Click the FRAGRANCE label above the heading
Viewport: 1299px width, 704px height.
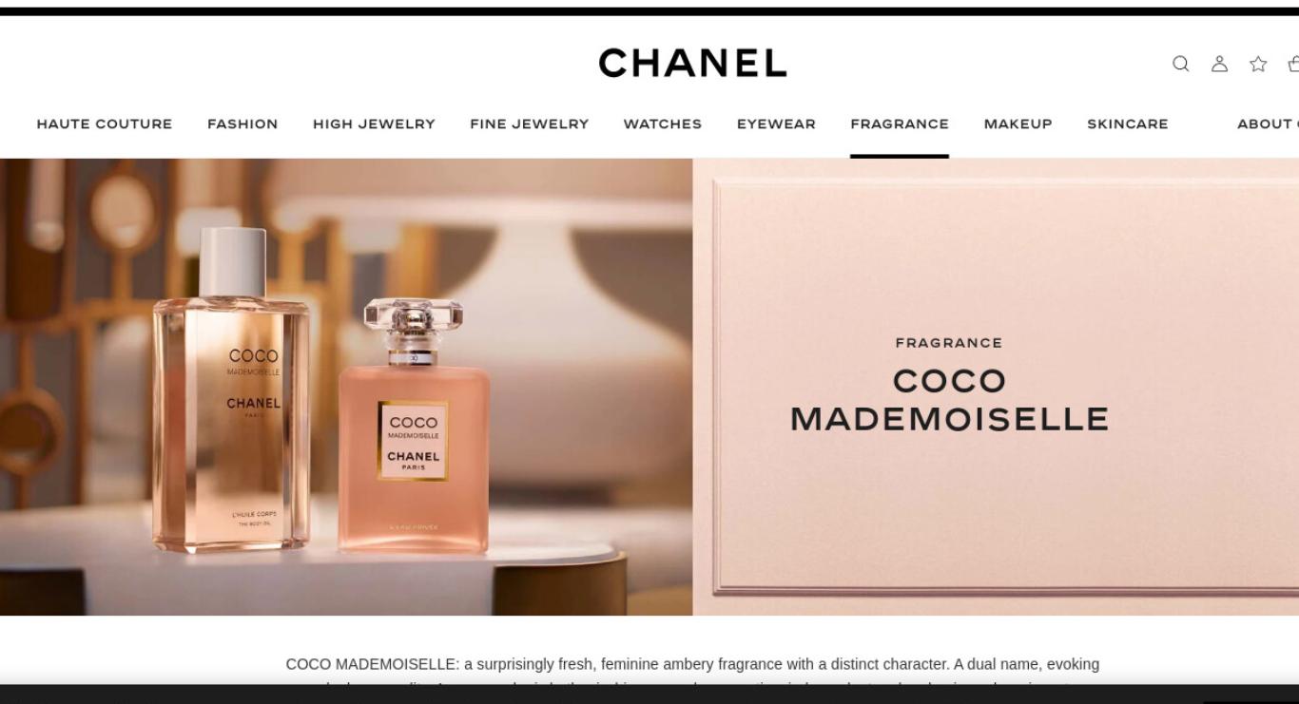coord(949,343)
